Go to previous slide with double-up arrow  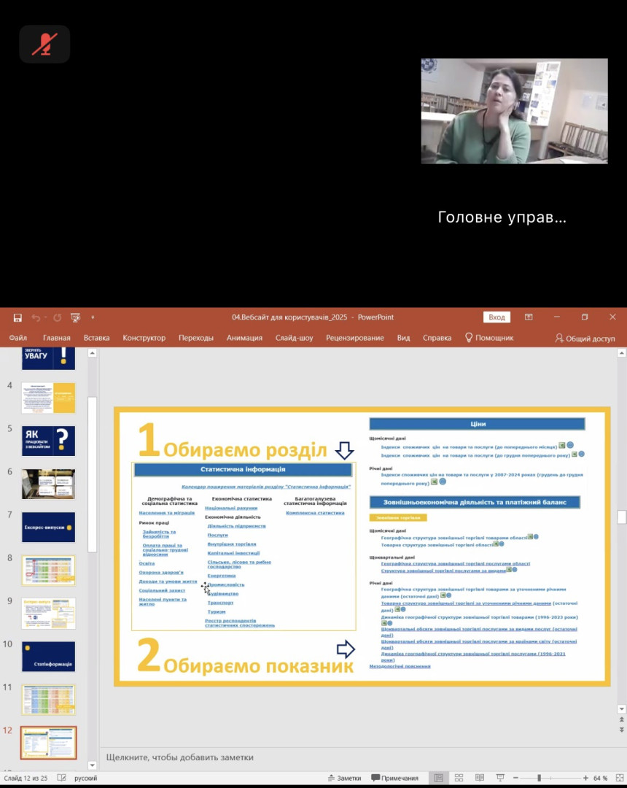[x=621, y=719]
